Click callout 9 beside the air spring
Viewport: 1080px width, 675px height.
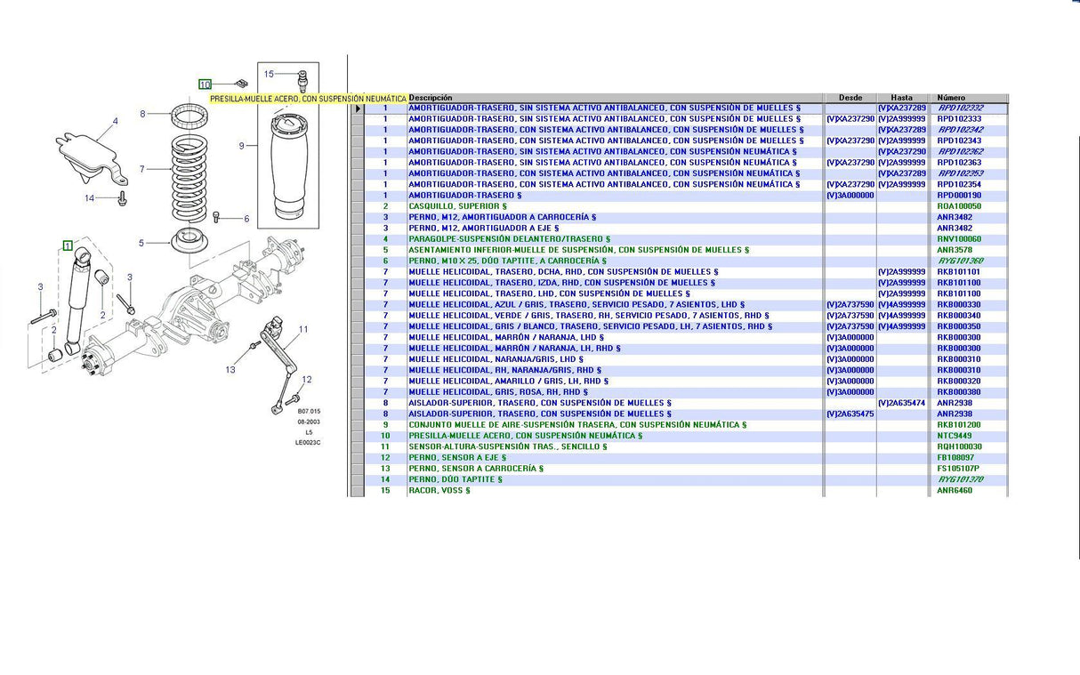click(241, 146)
